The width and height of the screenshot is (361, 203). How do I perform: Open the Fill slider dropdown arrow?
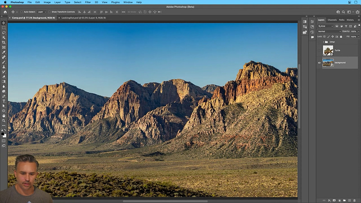click(358, 37)
